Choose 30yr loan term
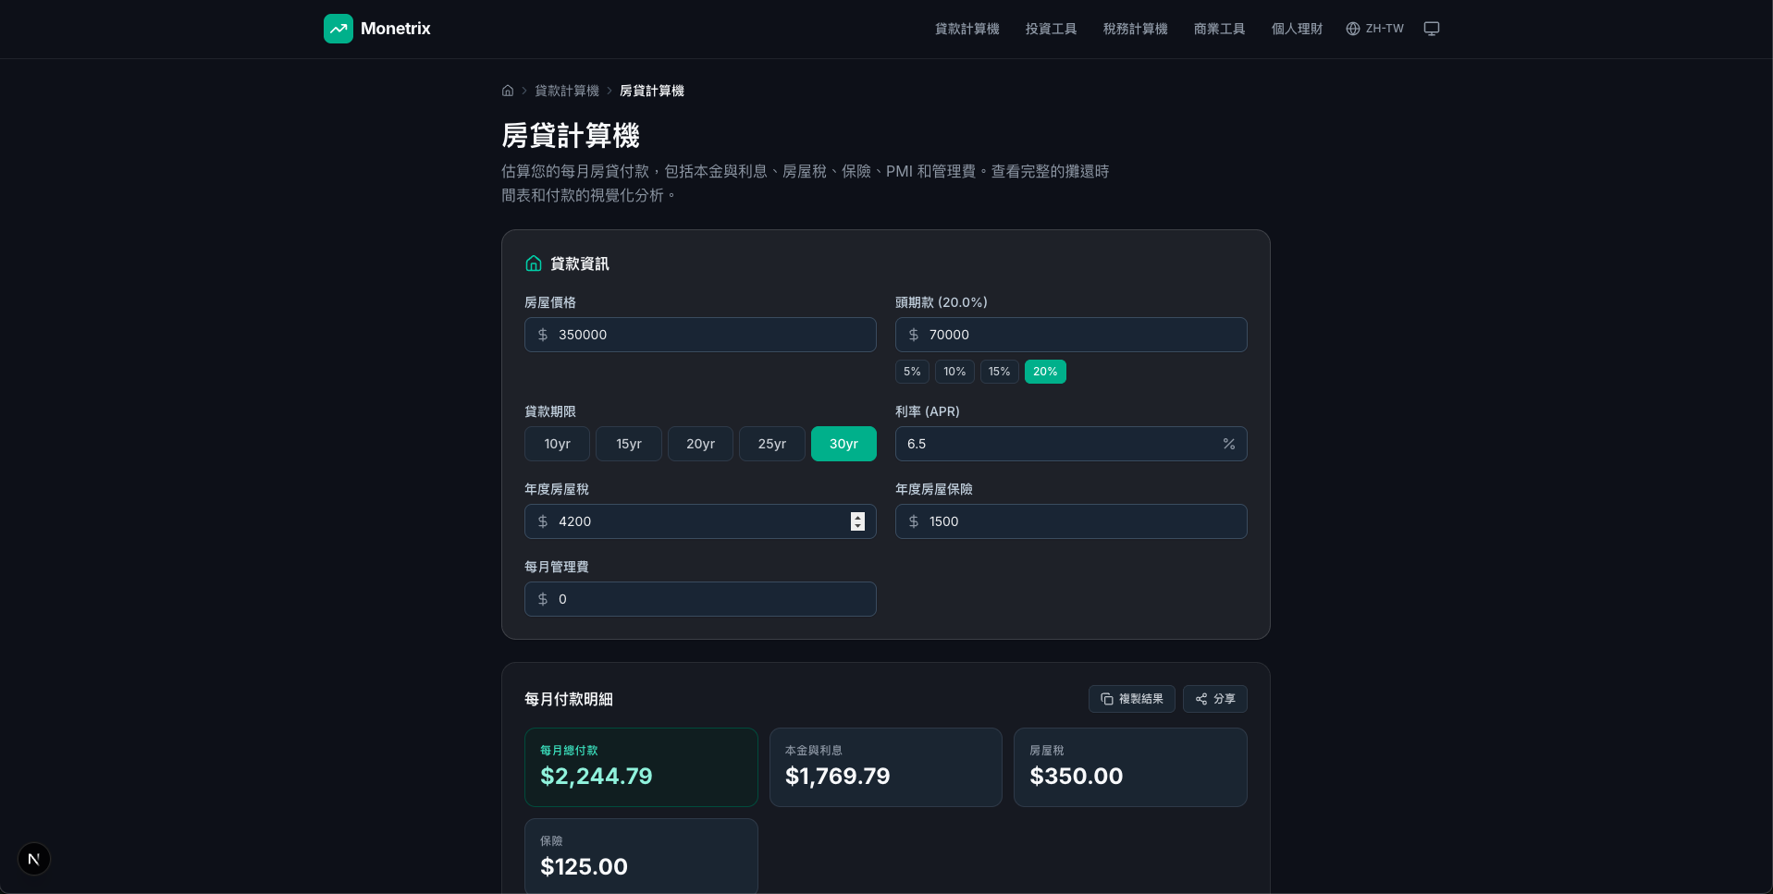This screenshot has width=1773, height=894. coord(843,444)
